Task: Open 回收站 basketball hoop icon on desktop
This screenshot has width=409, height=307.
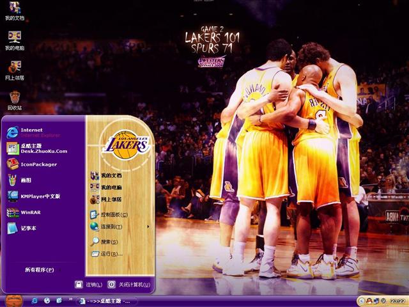Action: pyautogui.click(x=15, y=101)
